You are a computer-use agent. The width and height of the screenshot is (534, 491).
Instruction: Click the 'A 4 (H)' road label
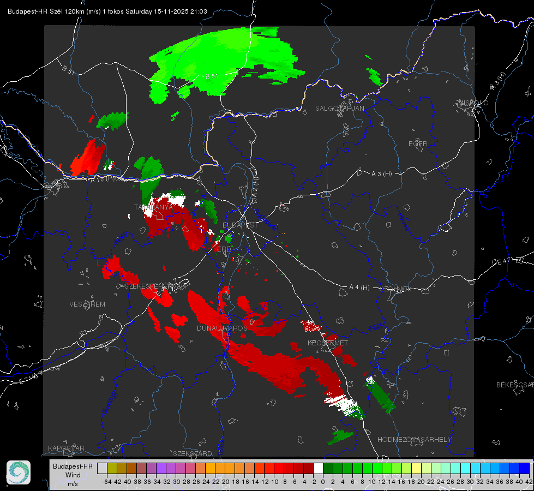pyautogui.click(x=359, y=288)
